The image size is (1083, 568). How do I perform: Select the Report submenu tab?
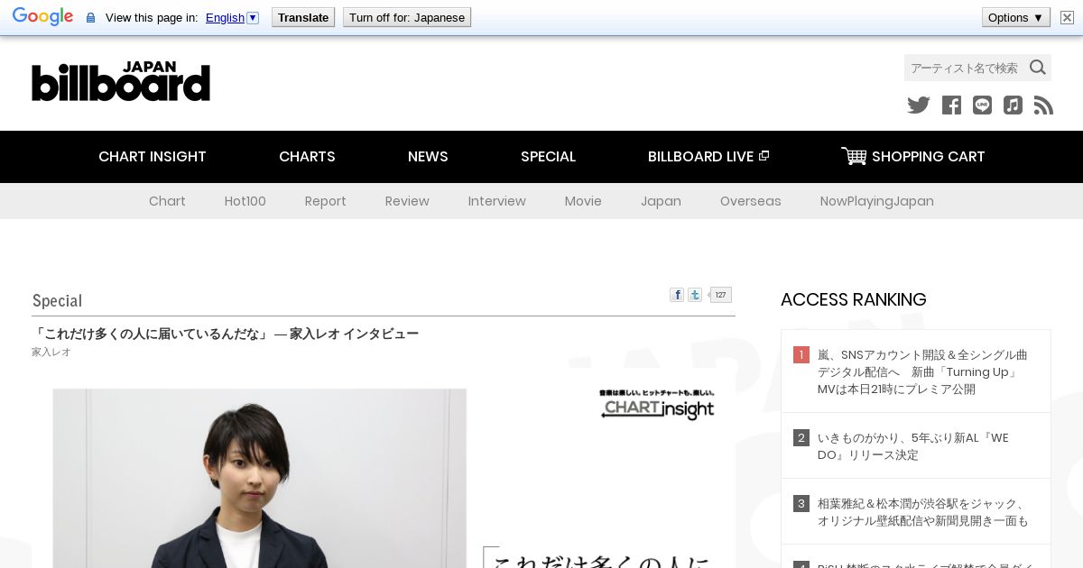click(x=325, y=201)
